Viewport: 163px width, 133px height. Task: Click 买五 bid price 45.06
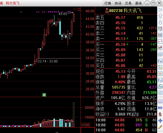pos(120,66)
